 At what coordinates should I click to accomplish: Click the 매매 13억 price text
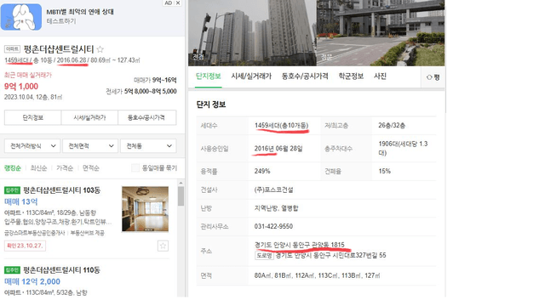20,201
